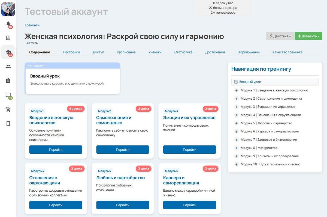Open the shopping cart sales icon
The width and height of the screenshot is (327, 217).
(x=8, y=109)
